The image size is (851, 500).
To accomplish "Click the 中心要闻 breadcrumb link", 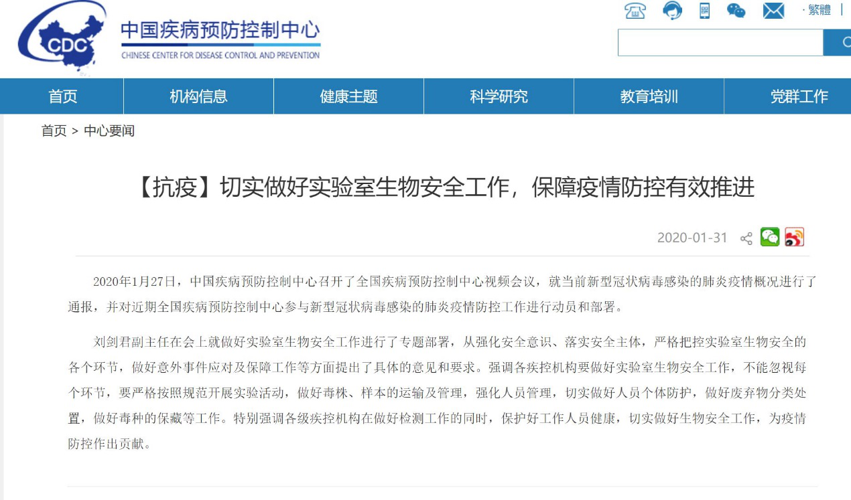I will coord(109,131).
